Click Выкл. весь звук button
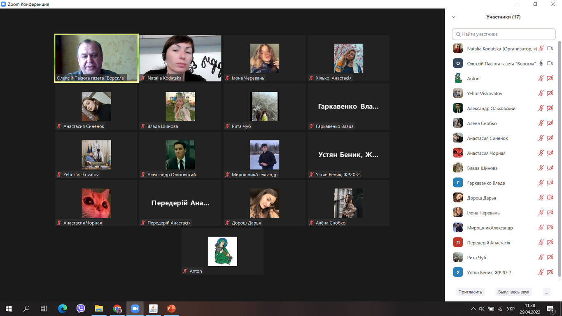The height and width of the screenshot is (316, 562). (513, 292)
